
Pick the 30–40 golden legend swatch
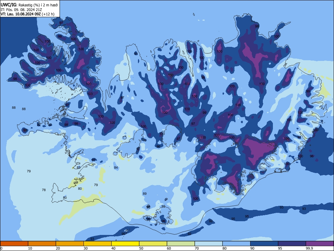point(98,244)
